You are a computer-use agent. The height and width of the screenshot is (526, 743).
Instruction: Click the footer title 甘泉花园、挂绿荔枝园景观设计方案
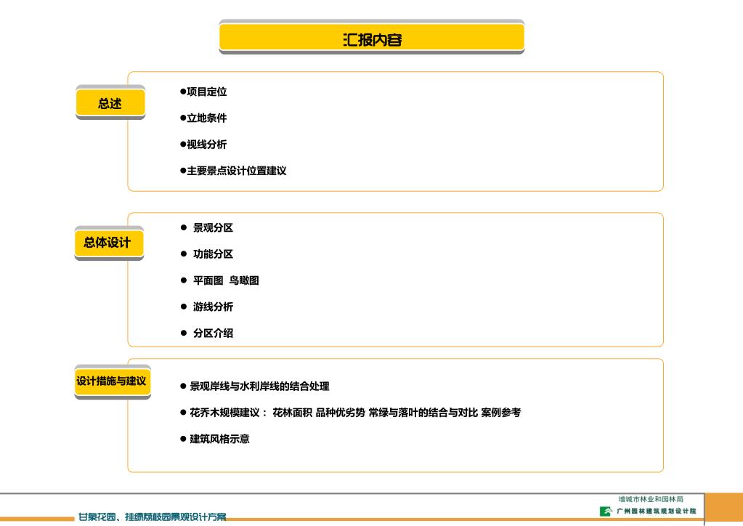pyautogui.click(x=152, y=517)
